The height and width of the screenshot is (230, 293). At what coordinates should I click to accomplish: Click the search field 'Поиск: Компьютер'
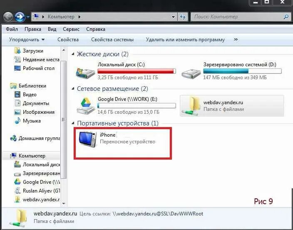click(237, 17)
